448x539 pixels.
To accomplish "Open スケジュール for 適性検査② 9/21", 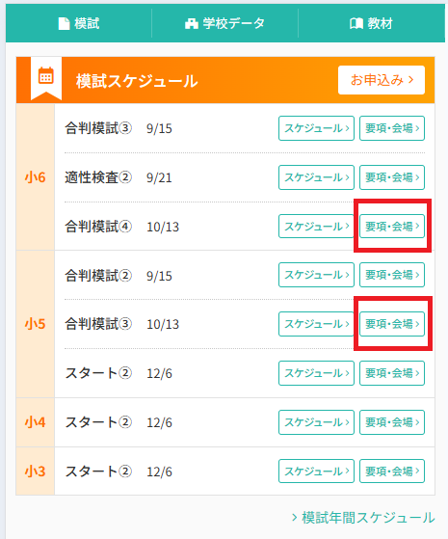I will 316,177.
